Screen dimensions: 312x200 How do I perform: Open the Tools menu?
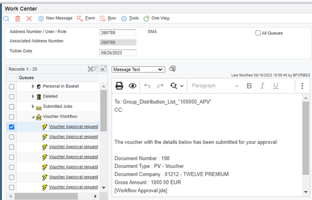(134, 18)
